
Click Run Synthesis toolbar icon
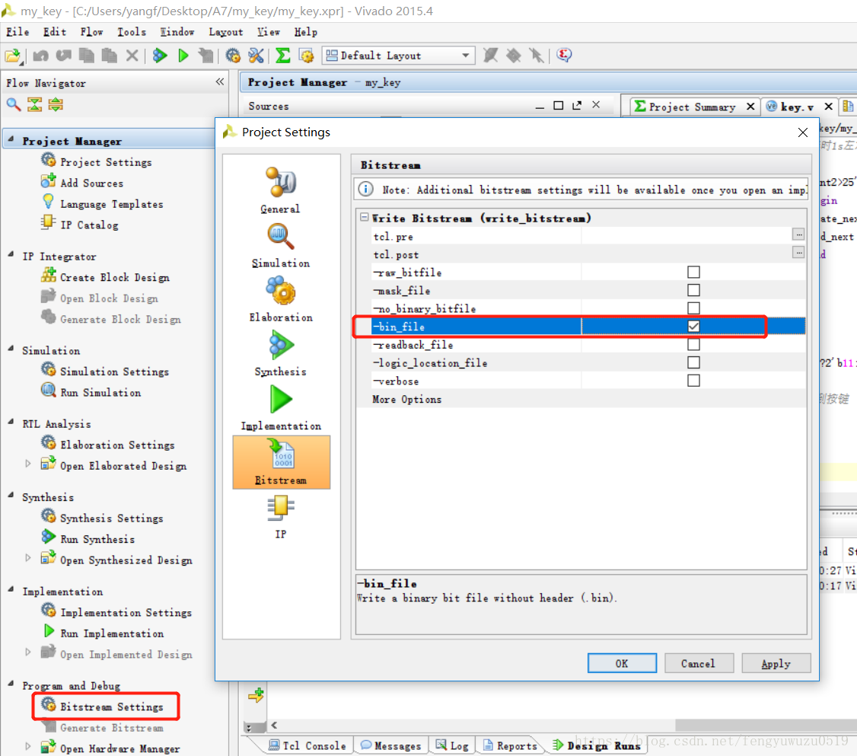point(160,56)
